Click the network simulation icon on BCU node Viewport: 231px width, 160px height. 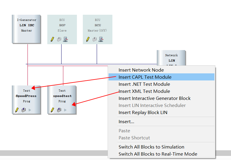[101, 39]
